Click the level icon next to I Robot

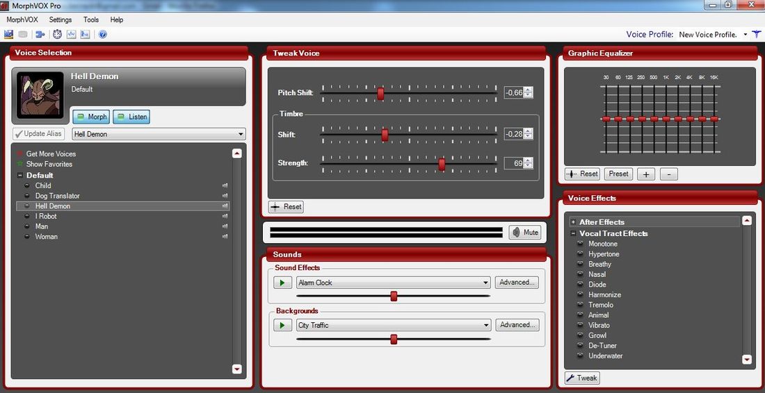225,216
